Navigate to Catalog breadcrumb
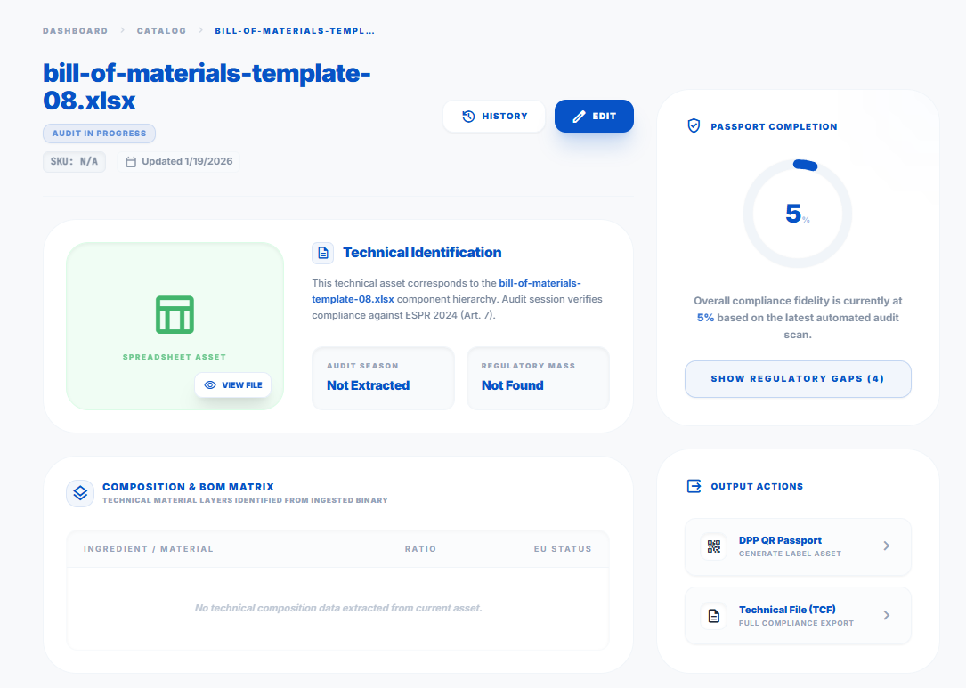Image resolution: width=966 pixels, height=688 pixels. [161, 31]
